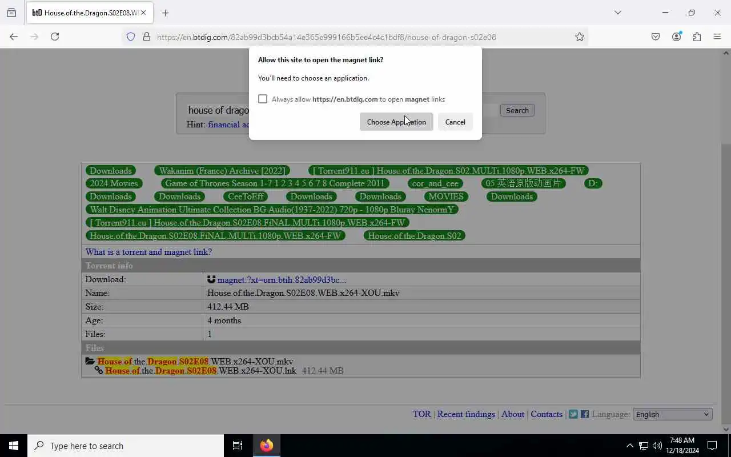
Task: Open What is a torrent and magnet link?
Action: (x=148, y=252)
